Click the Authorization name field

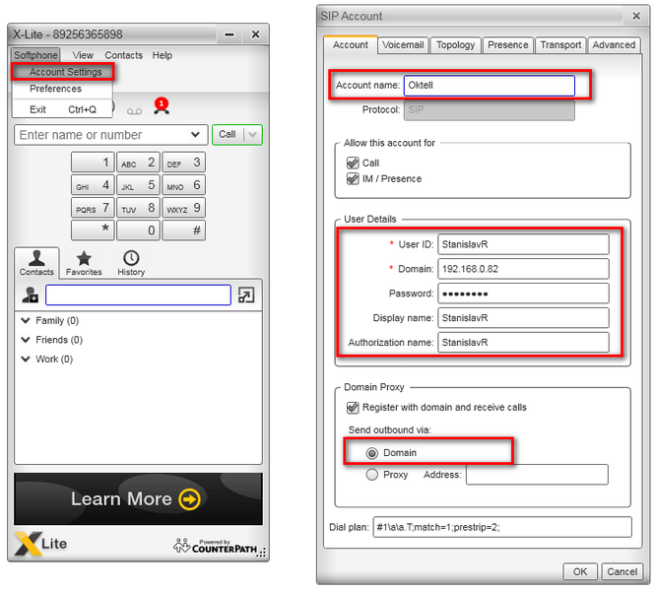[x=523, y=343]
